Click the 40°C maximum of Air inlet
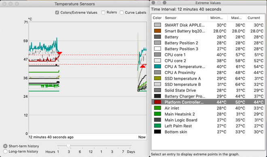 [x=240, y=108]
